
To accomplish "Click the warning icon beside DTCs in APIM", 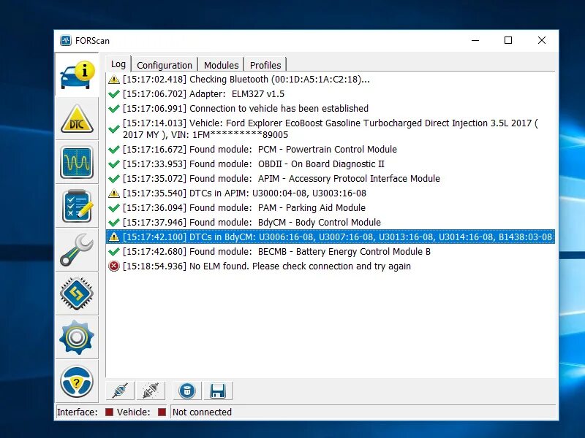I will [114, 193].
